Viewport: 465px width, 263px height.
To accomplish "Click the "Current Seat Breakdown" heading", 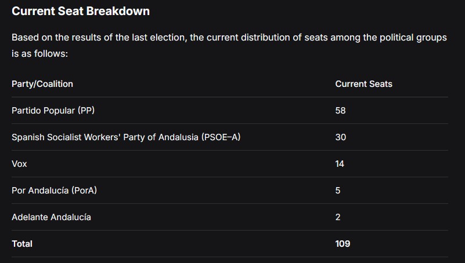I will [x=81, y=11].
